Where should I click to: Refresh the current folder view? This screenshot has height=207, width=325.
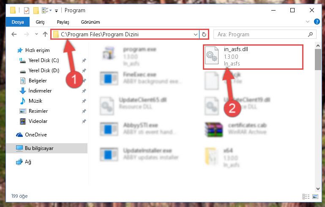point(204,34)
